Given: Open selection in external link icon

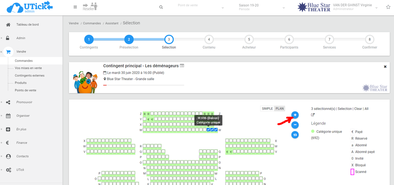Looking at the screenshot, I should [313, 115].
